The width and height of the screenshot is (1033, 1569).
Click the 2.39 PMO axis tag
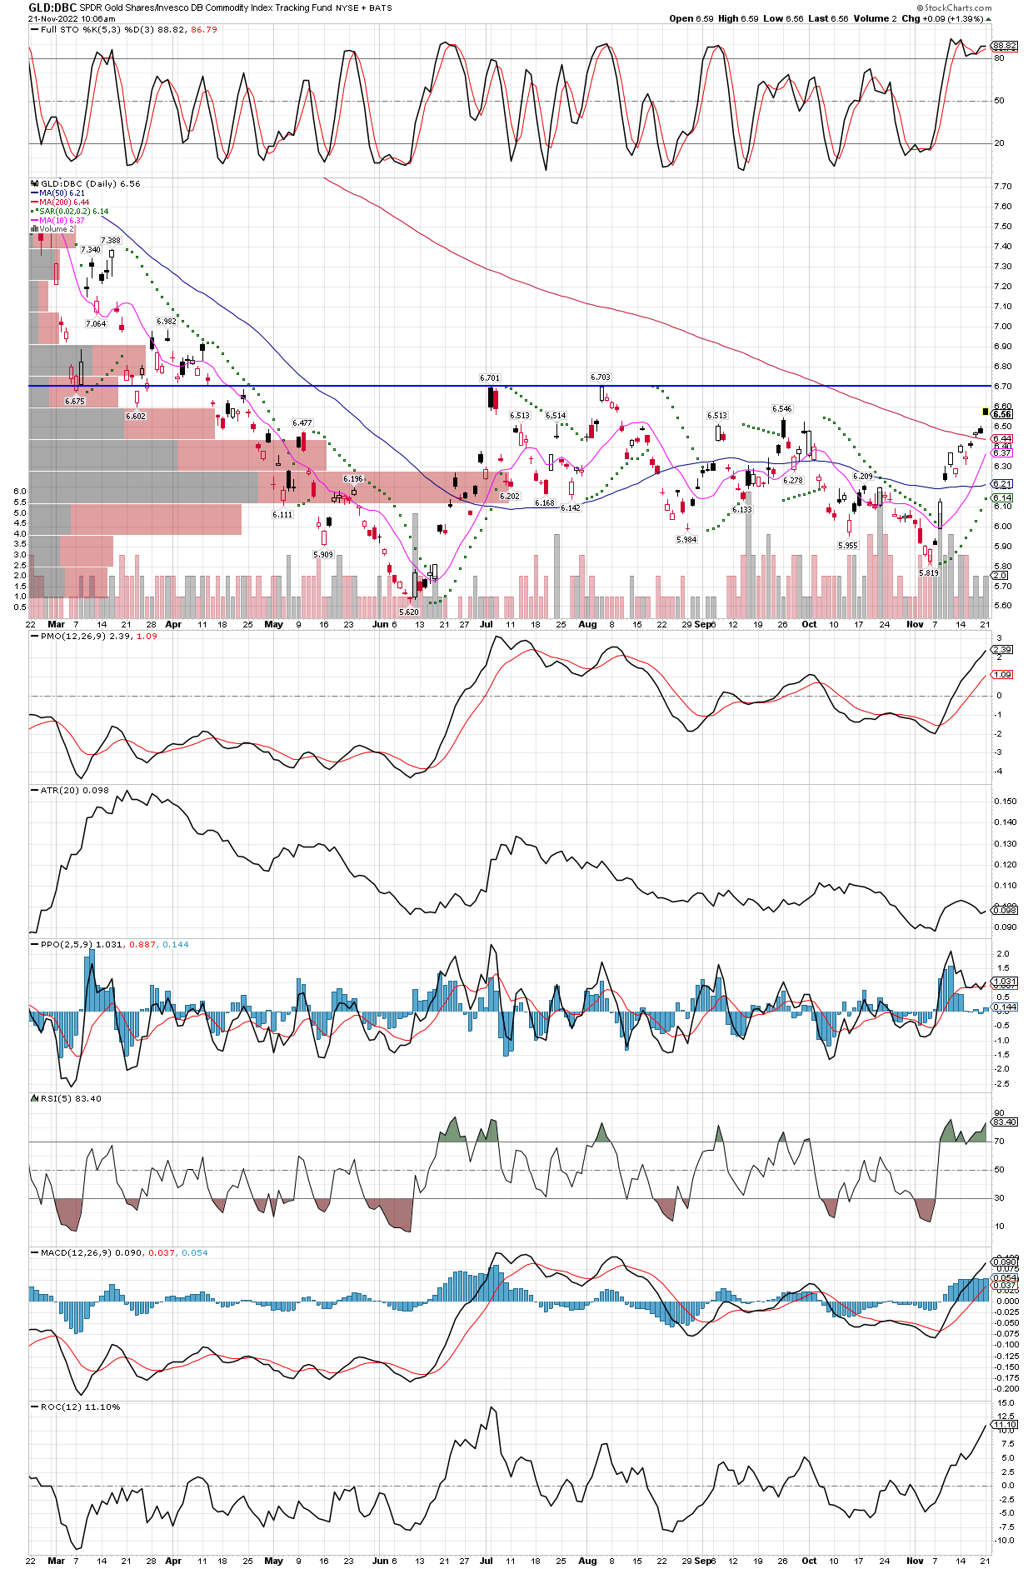1002,649
